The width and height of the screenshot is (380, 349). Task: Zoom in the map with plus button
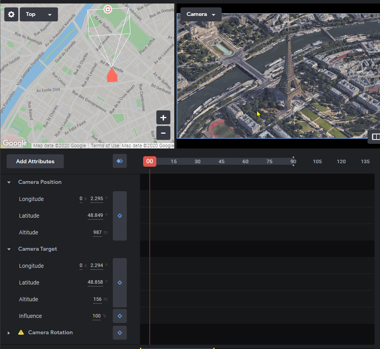[163, 118]
